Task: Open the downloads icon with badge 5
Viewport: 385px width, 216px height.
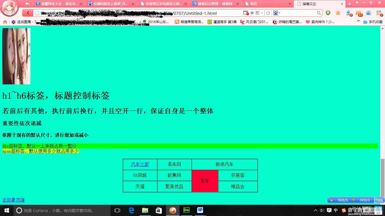Action: click(349, 13)
